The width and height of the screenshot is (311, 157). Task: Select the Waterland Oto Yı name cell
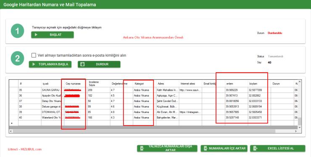click(x=53, y=118)
